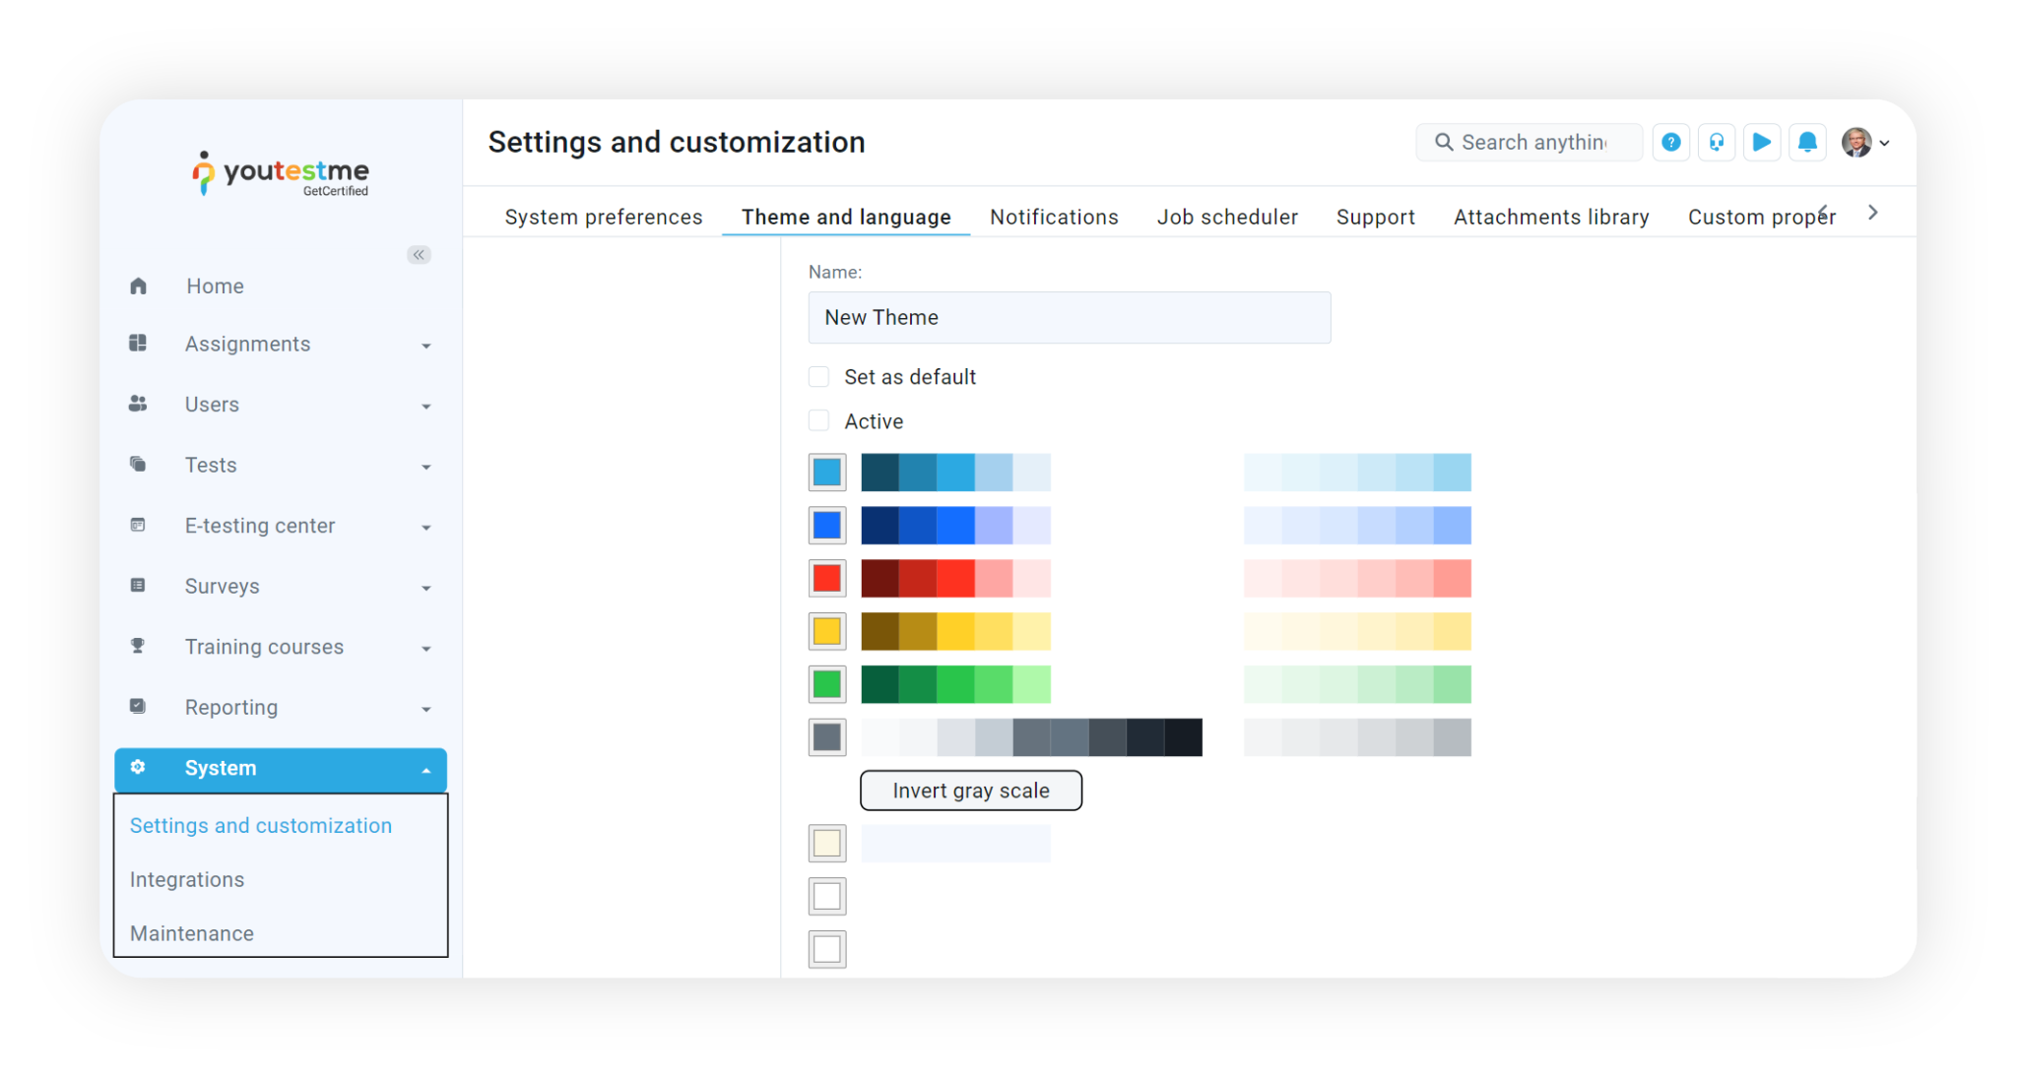Enable the Set as default checkbox
The image size is (2017, 1078).
pyautogui.click(x=818, y=377)
